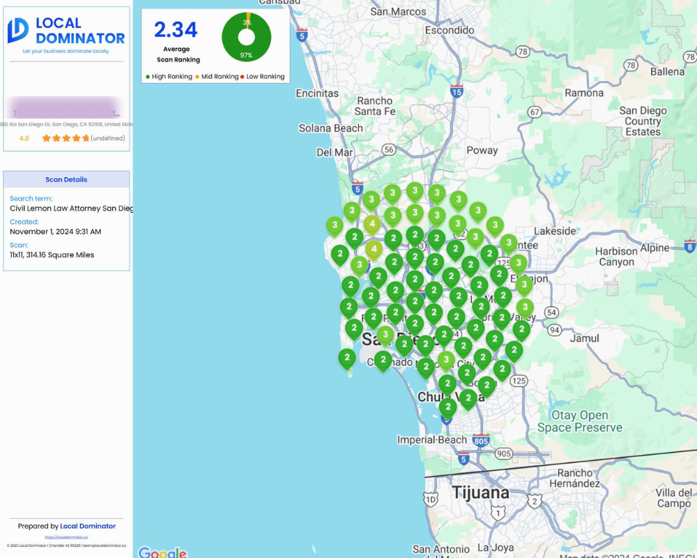Click the Low Ranking legend item

pyautogui.click(x=263, y=77)
